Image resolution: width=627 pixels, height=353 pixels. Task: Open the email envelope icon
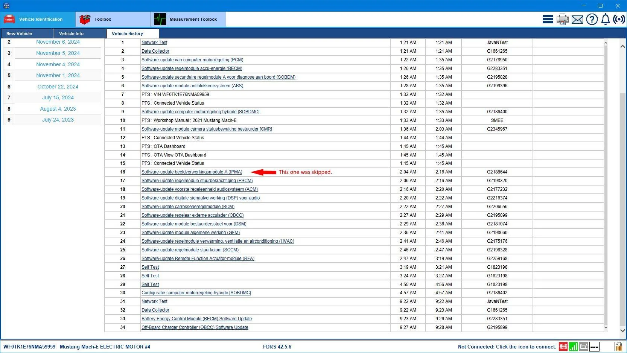[x=577, y=20]
